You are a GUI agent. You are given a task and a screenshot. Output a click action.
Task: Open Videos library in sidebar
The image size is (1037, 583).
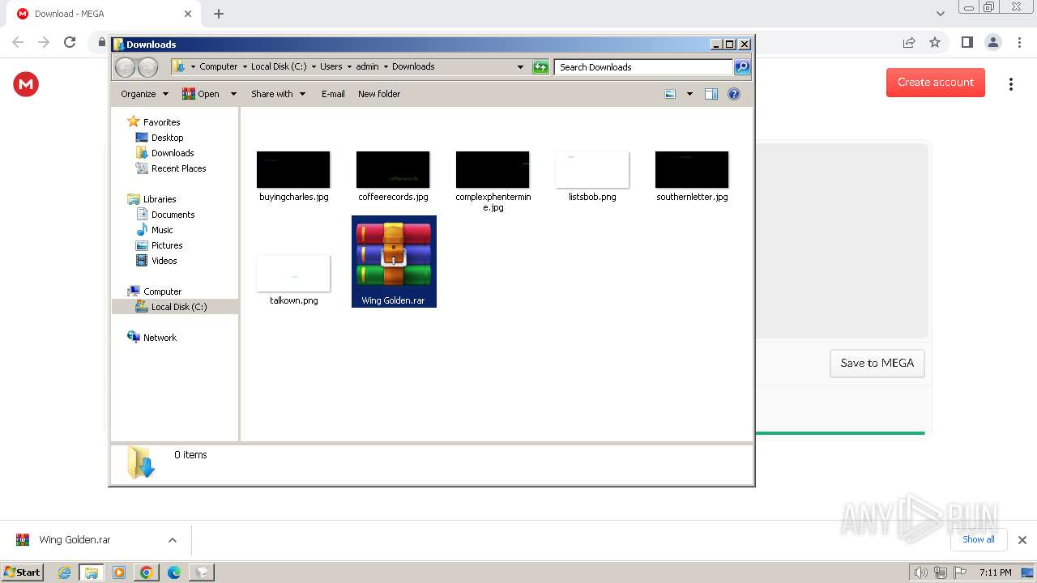164,261
